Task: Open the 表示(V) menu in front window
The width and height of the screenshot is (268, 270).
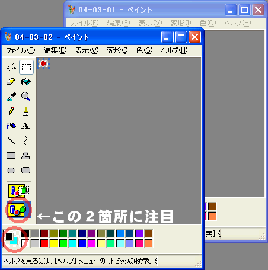Action: point(87,50)
